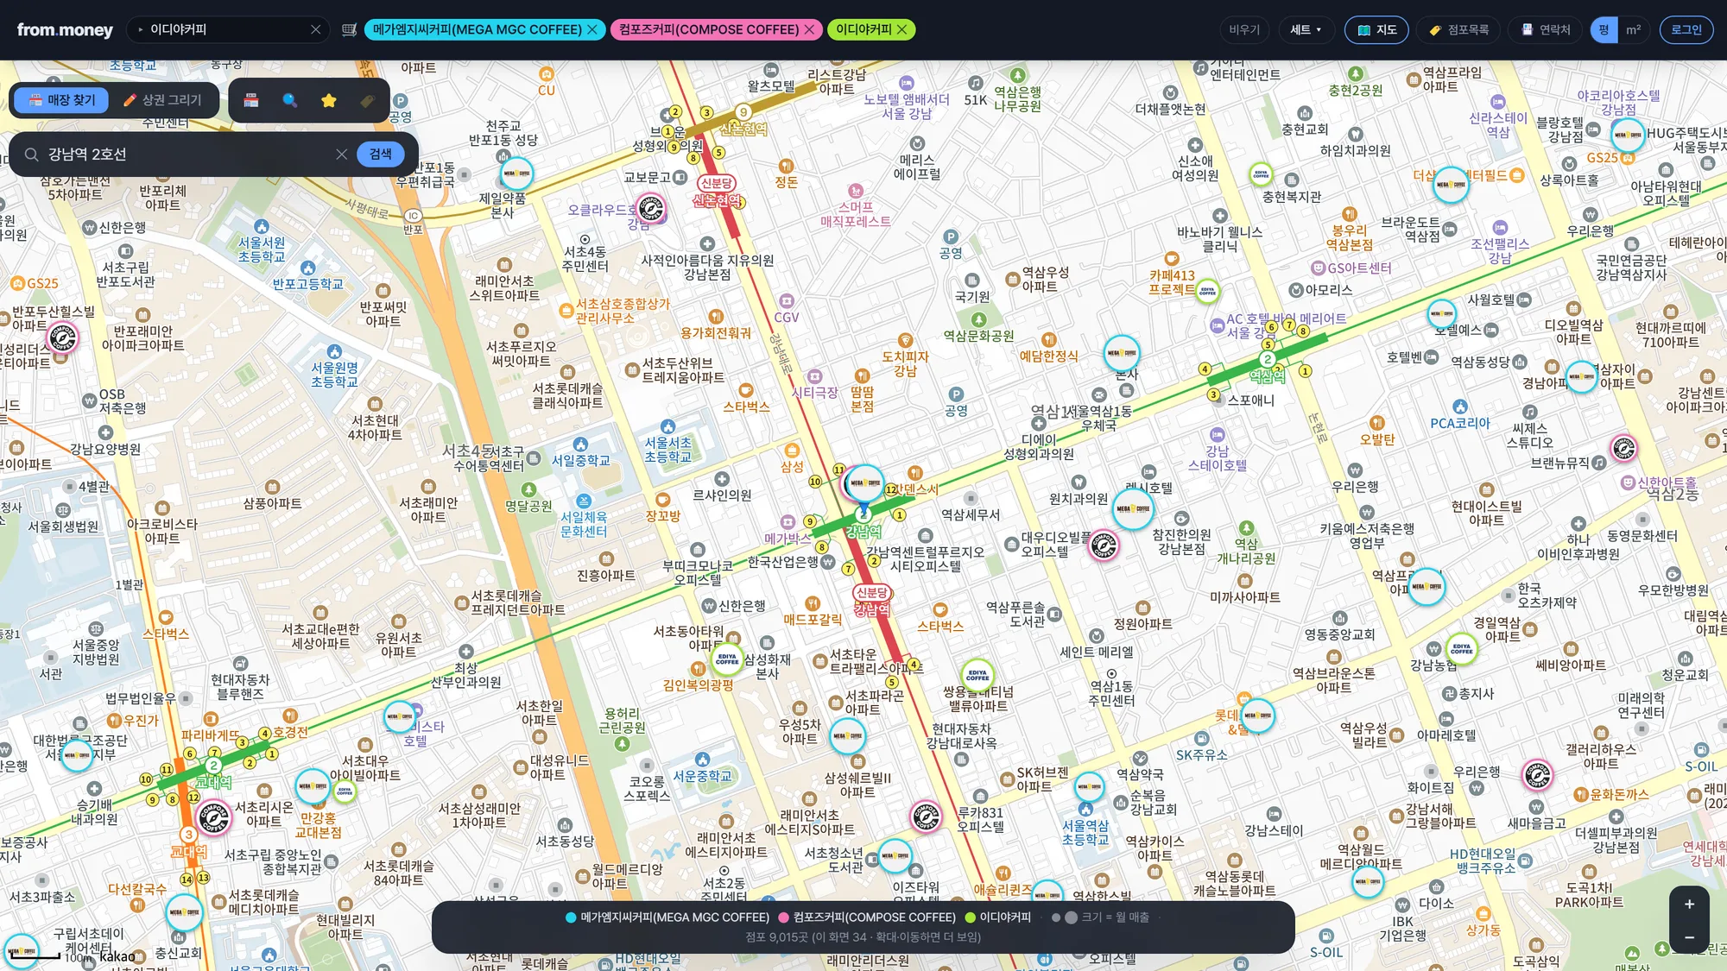Switch to the 점포목록 store list view

[x=1458, y=29]
